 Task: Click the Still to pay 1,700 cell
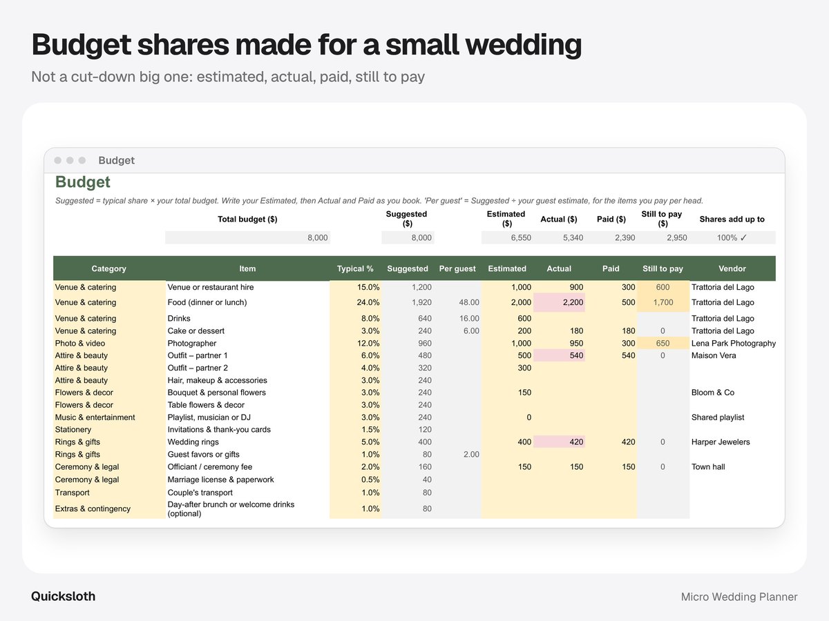point(663,302)
